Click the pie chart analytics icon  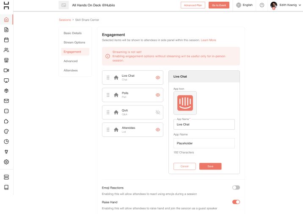(6, 142)
